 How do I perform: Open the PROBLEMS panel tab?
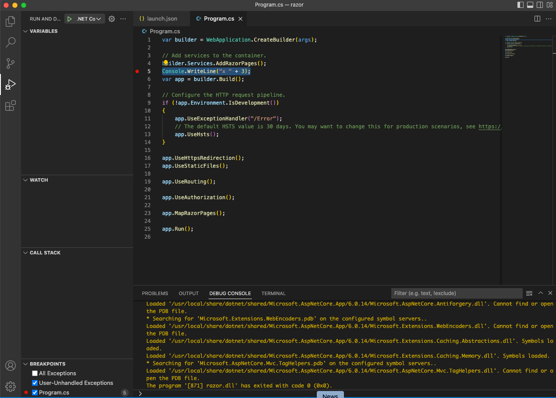[x=155, y=293]
